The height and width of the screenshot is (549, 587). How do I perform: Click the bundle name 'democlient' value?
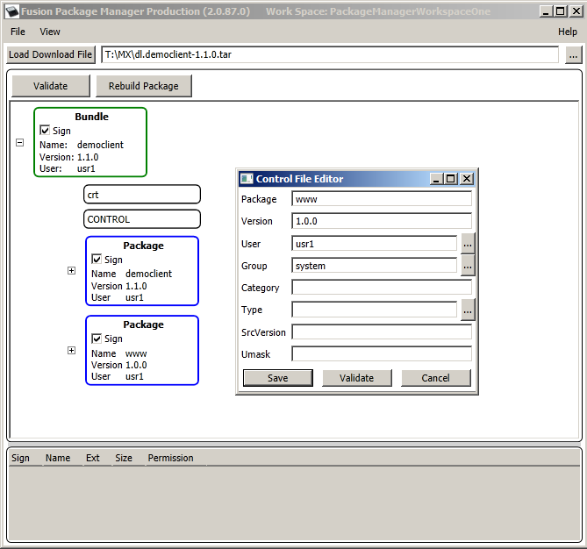[100, 145]
